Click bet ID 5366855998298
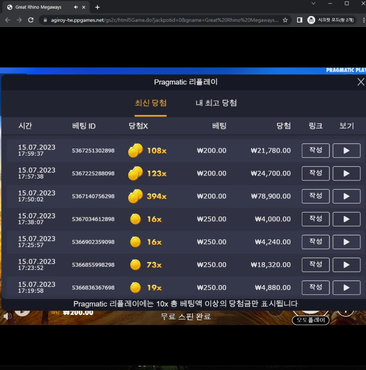366x370 pixels. tap(93, 265)
